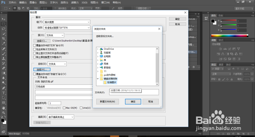This screenshot has width=255, height=137.
Task: Click the red R slider
Action: point(228,21)
